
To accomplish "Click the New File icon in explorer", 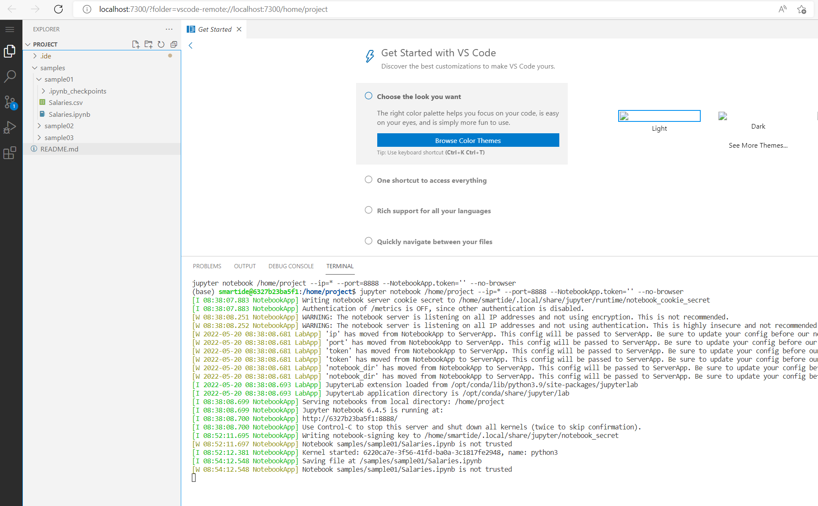I will 135,44.
